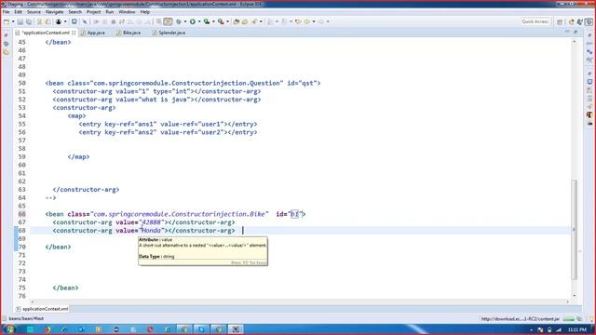Maximize the editor area button
The height and width of the screenshot is (335, 596).
click(x=576, y=33)
